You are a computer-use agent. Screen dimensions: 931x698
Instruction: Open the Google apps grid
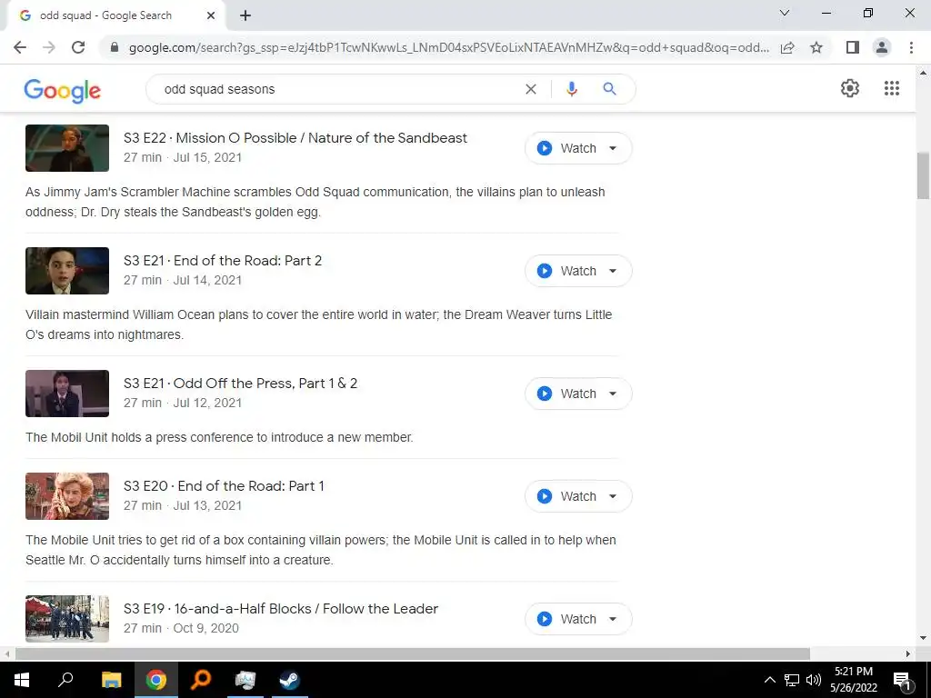892,88
